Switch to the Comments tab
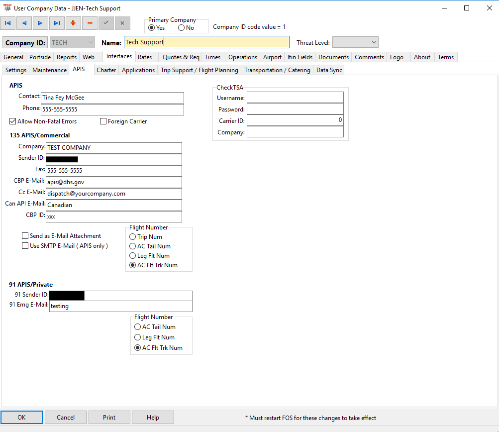 click(370, 57)
